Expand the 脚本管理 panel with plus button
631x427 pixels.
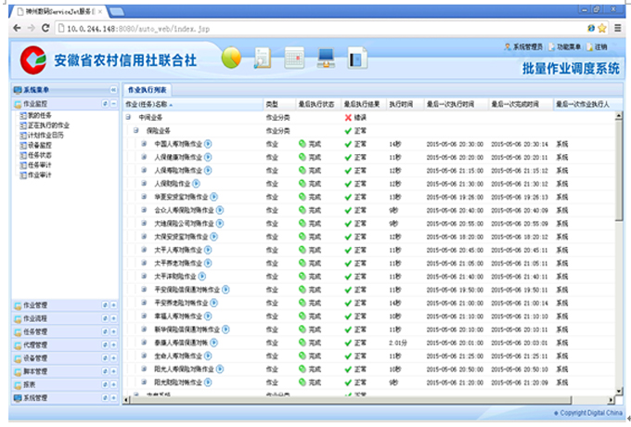(x=113, y=371)
